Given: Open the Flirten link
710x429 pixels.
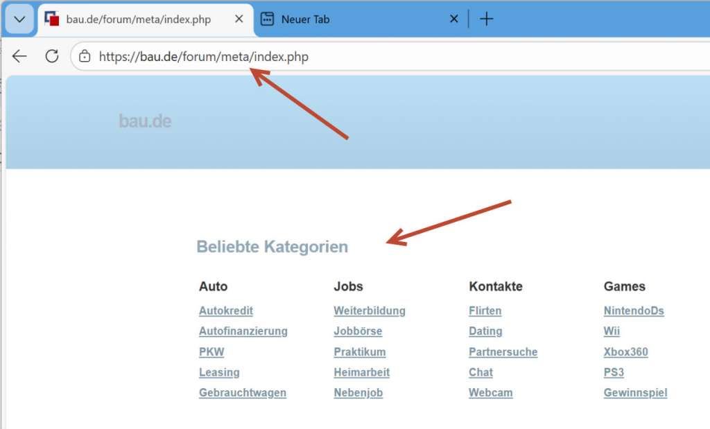Looking at the screenshot, I should coord(485,310).
